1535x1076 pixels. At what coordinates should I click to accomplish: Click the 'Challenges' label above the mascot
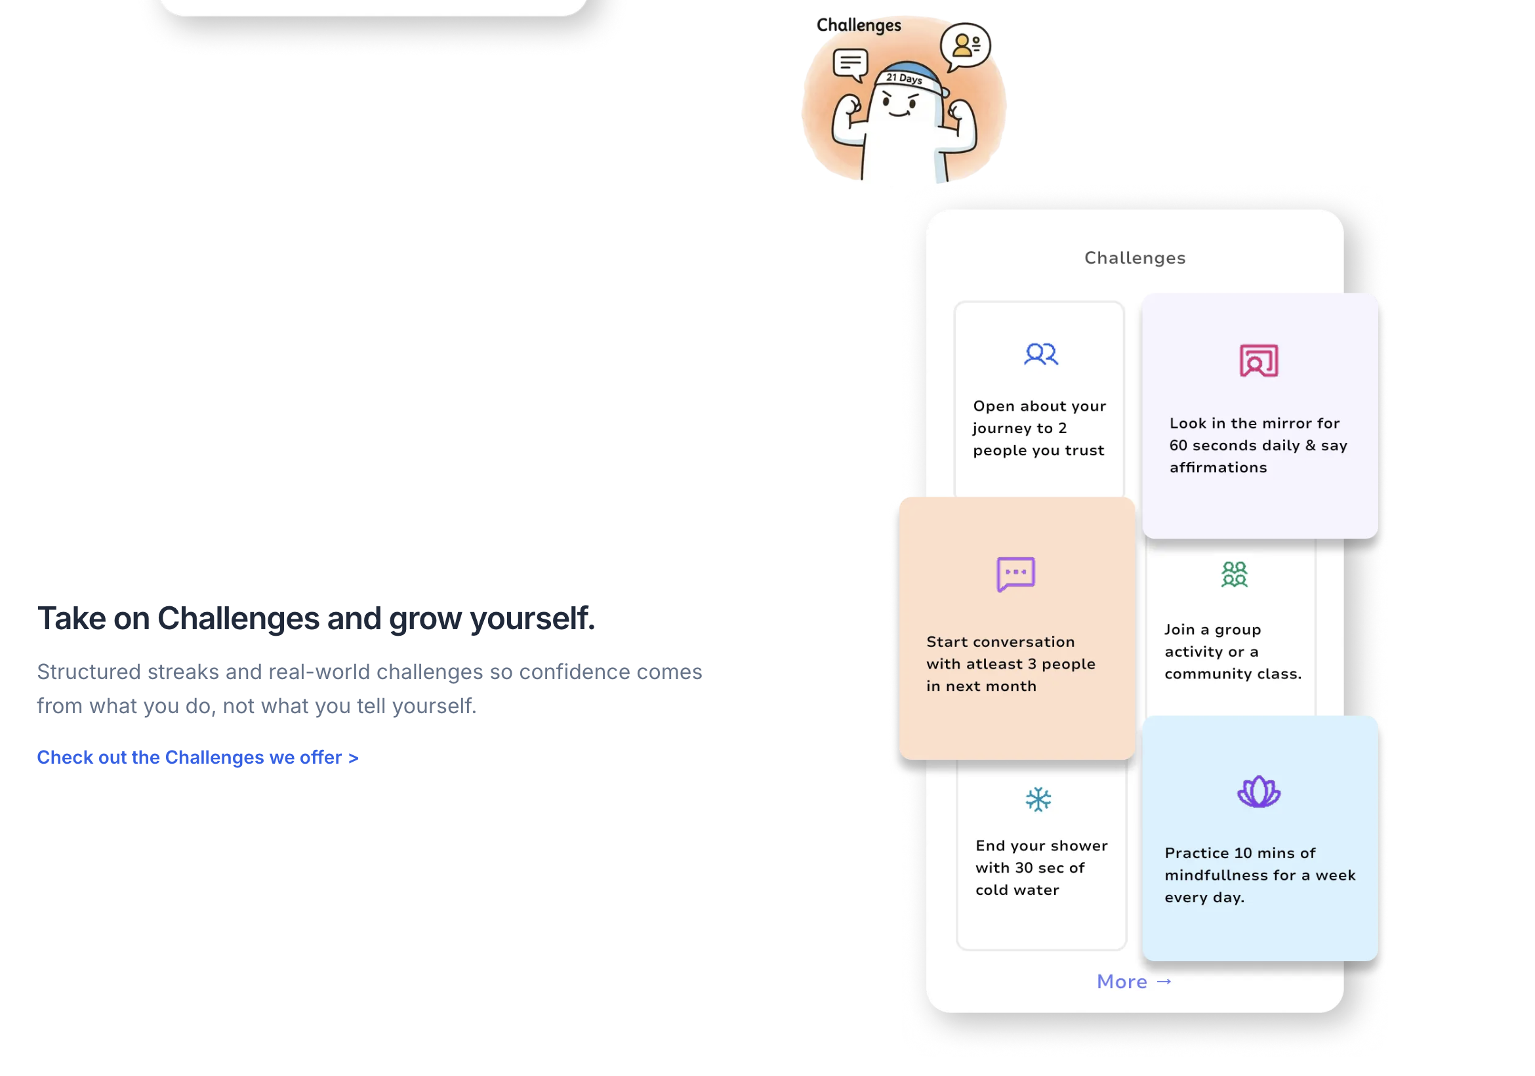859,26
